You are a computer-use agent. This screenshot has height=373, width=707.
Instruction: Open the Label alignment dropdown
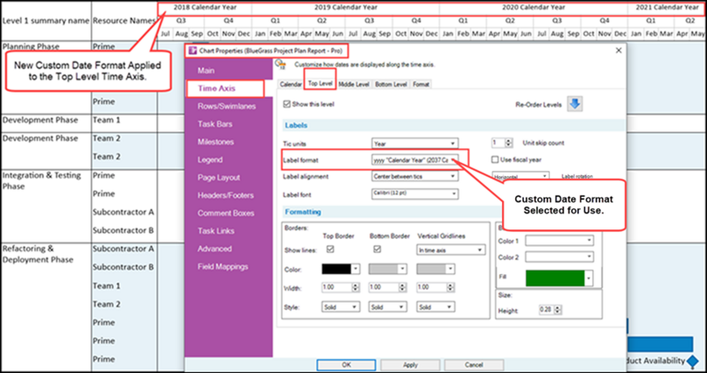[x=414, y=176]
